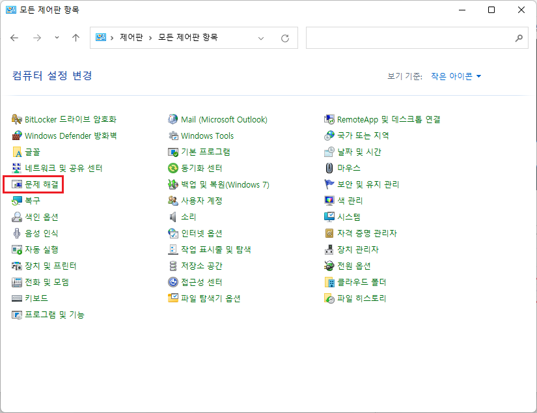Select the 모든 제어판 항목 breadcrumb segment
537x413 pixels.
pos(187,38)
